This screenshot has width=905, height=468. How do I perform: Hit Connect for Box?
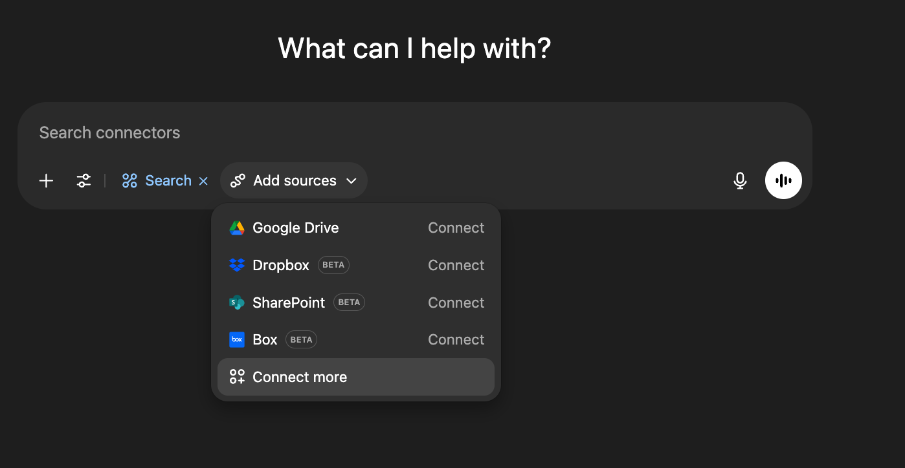(456, 340)
